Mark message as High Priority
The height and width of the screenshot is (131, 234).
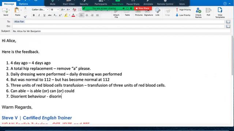[184, 10]
